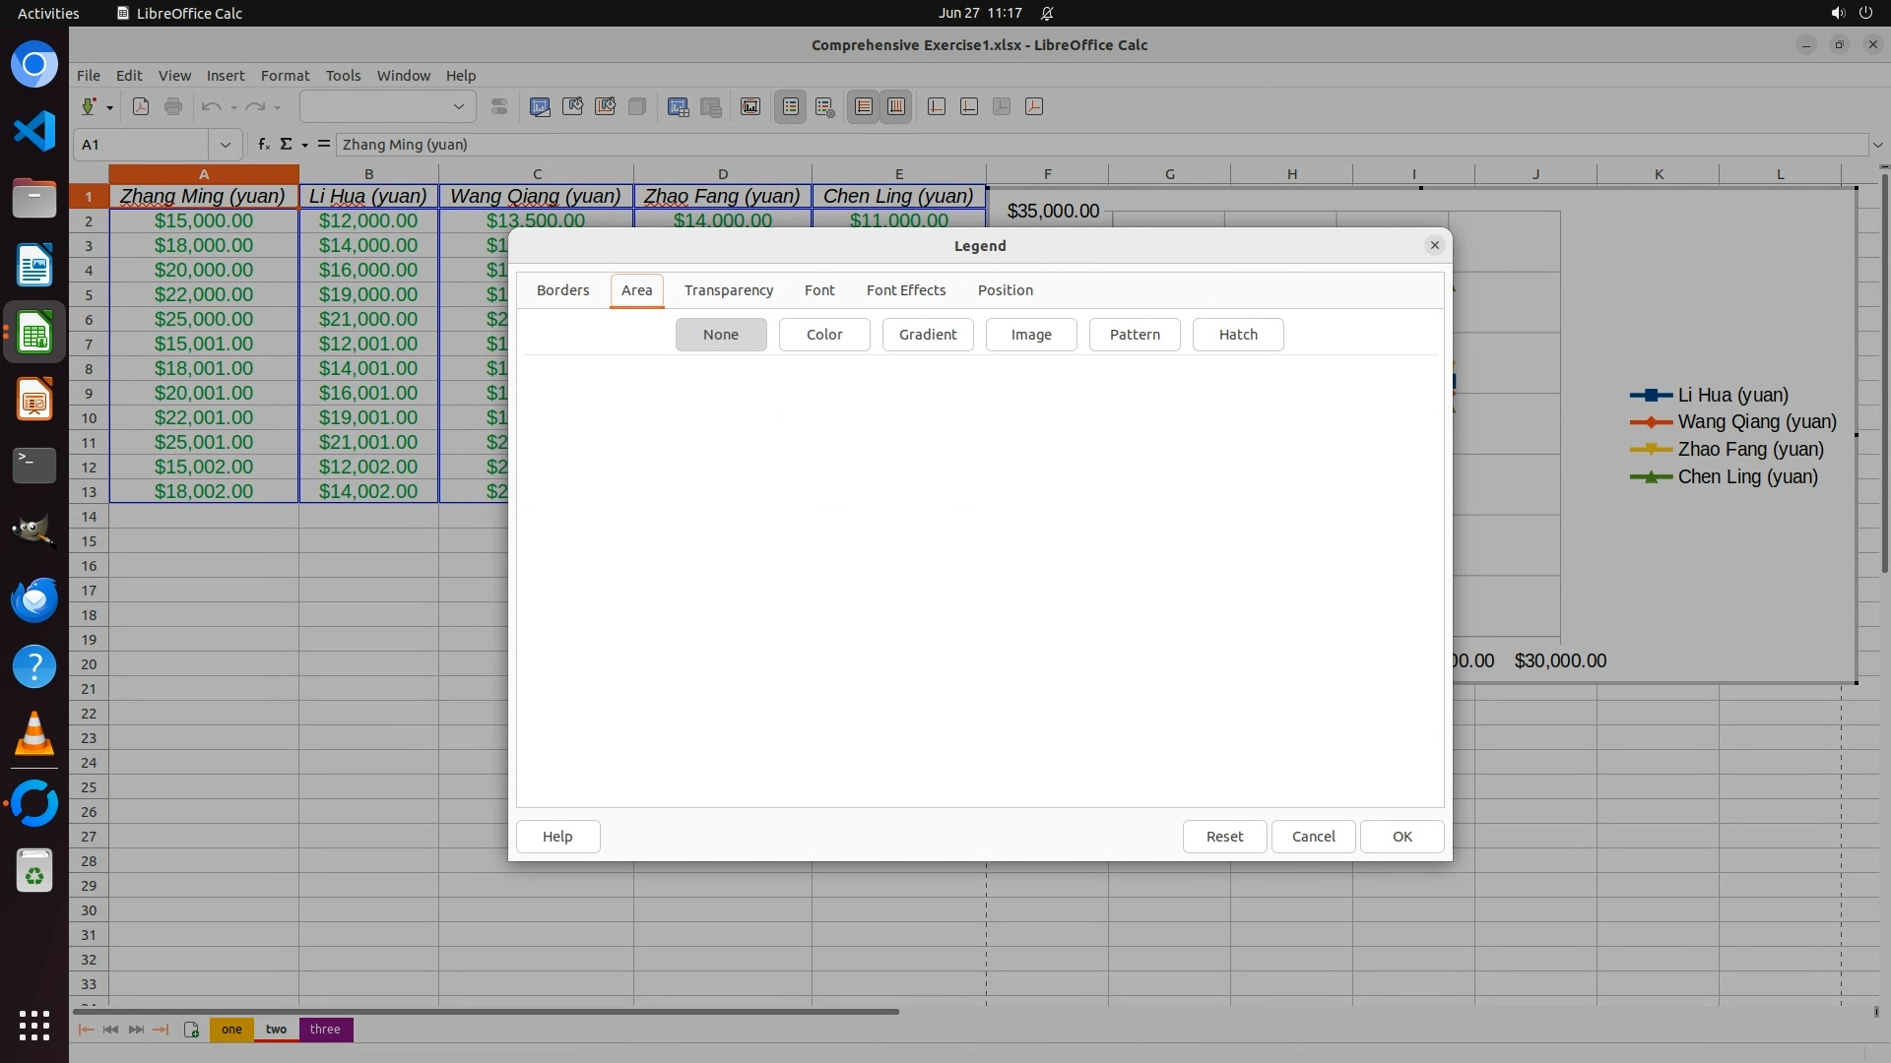Image resolution: width=1891 pixels, height=1063 pixels.
Task: Open the Sum function dropdown arrow
Action: pyautogui.click(x=305, y=145)
